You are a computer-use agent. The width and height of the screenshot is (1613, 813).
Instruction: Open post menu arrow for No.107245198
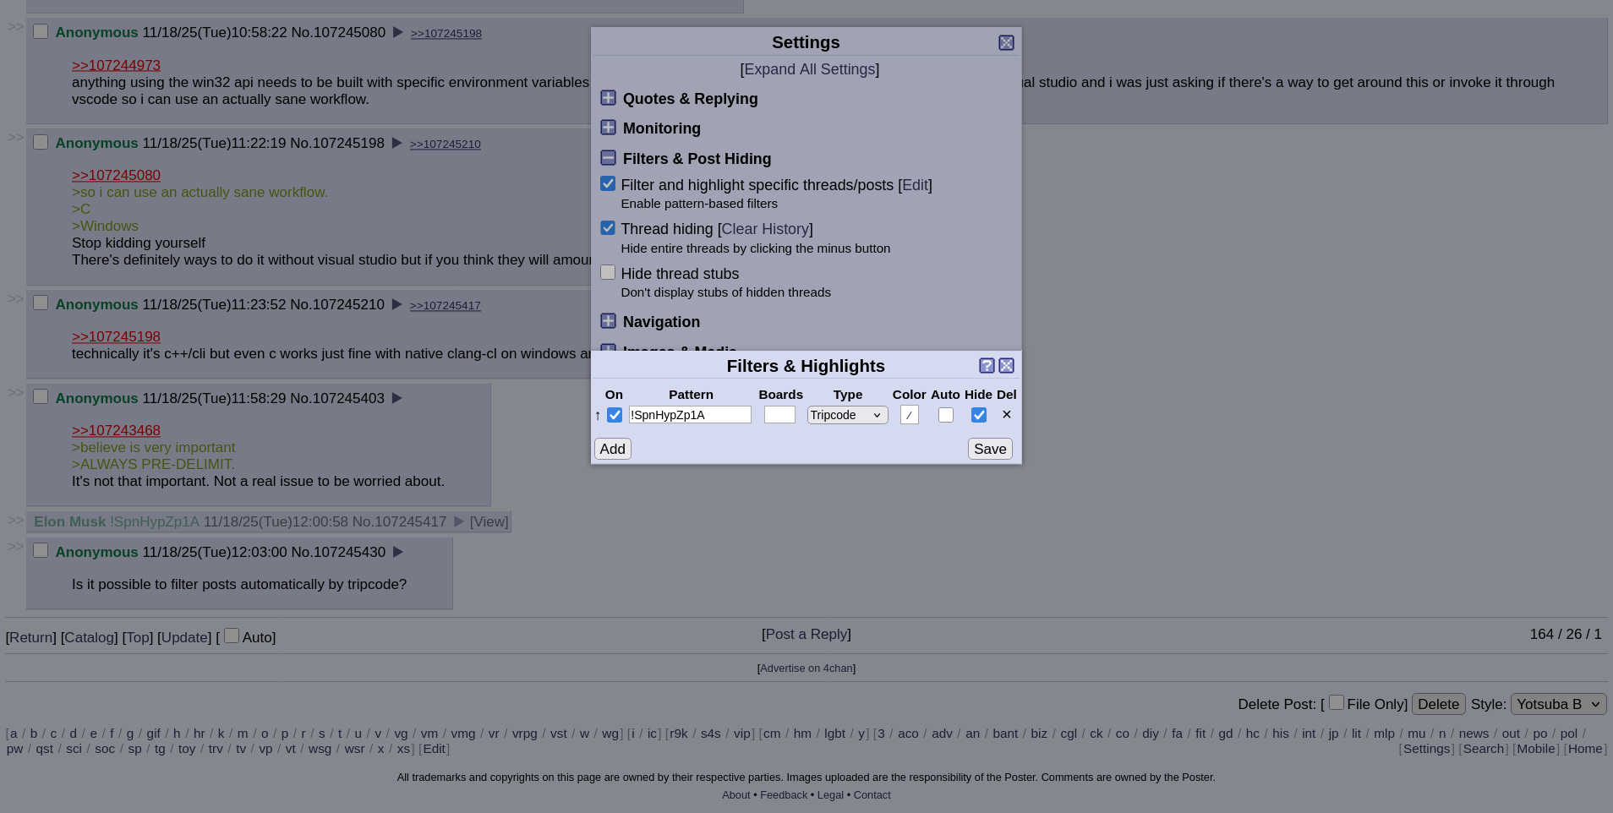click(396, 143)
